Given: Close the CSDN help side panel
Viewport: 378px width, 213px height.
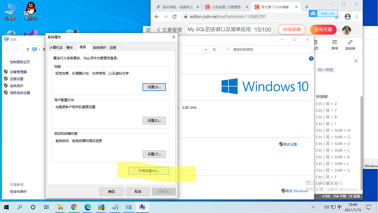Looking at the screenshot, I should point(356,61).
